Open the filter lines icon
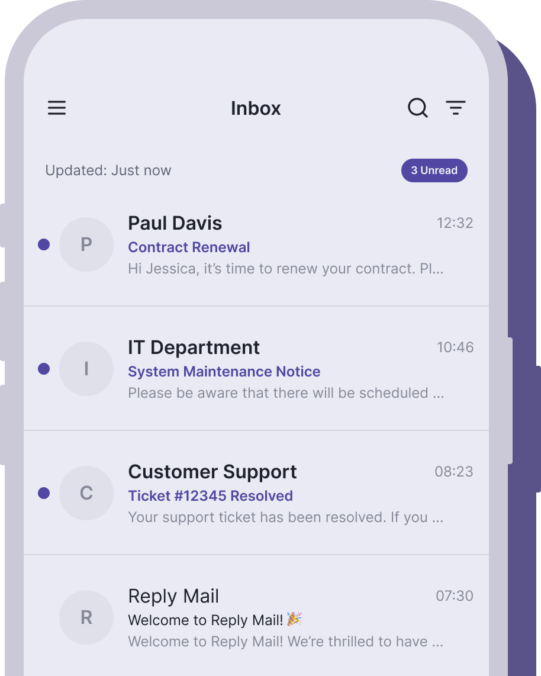The width and height of the screenshot is (541, 676). (456, 108)
